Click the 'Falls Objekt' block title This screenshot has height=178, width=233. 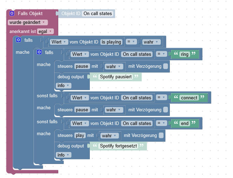[x=30, y=14]
